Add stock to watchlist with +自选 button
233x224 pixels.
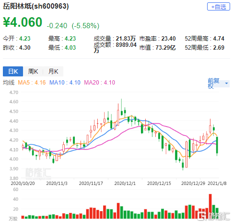(219, 7)
